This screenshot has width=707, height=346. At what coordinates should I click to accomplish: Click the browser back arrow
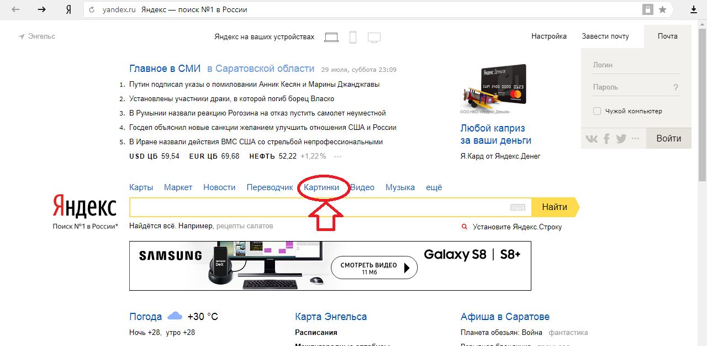(x=17, y=10)
